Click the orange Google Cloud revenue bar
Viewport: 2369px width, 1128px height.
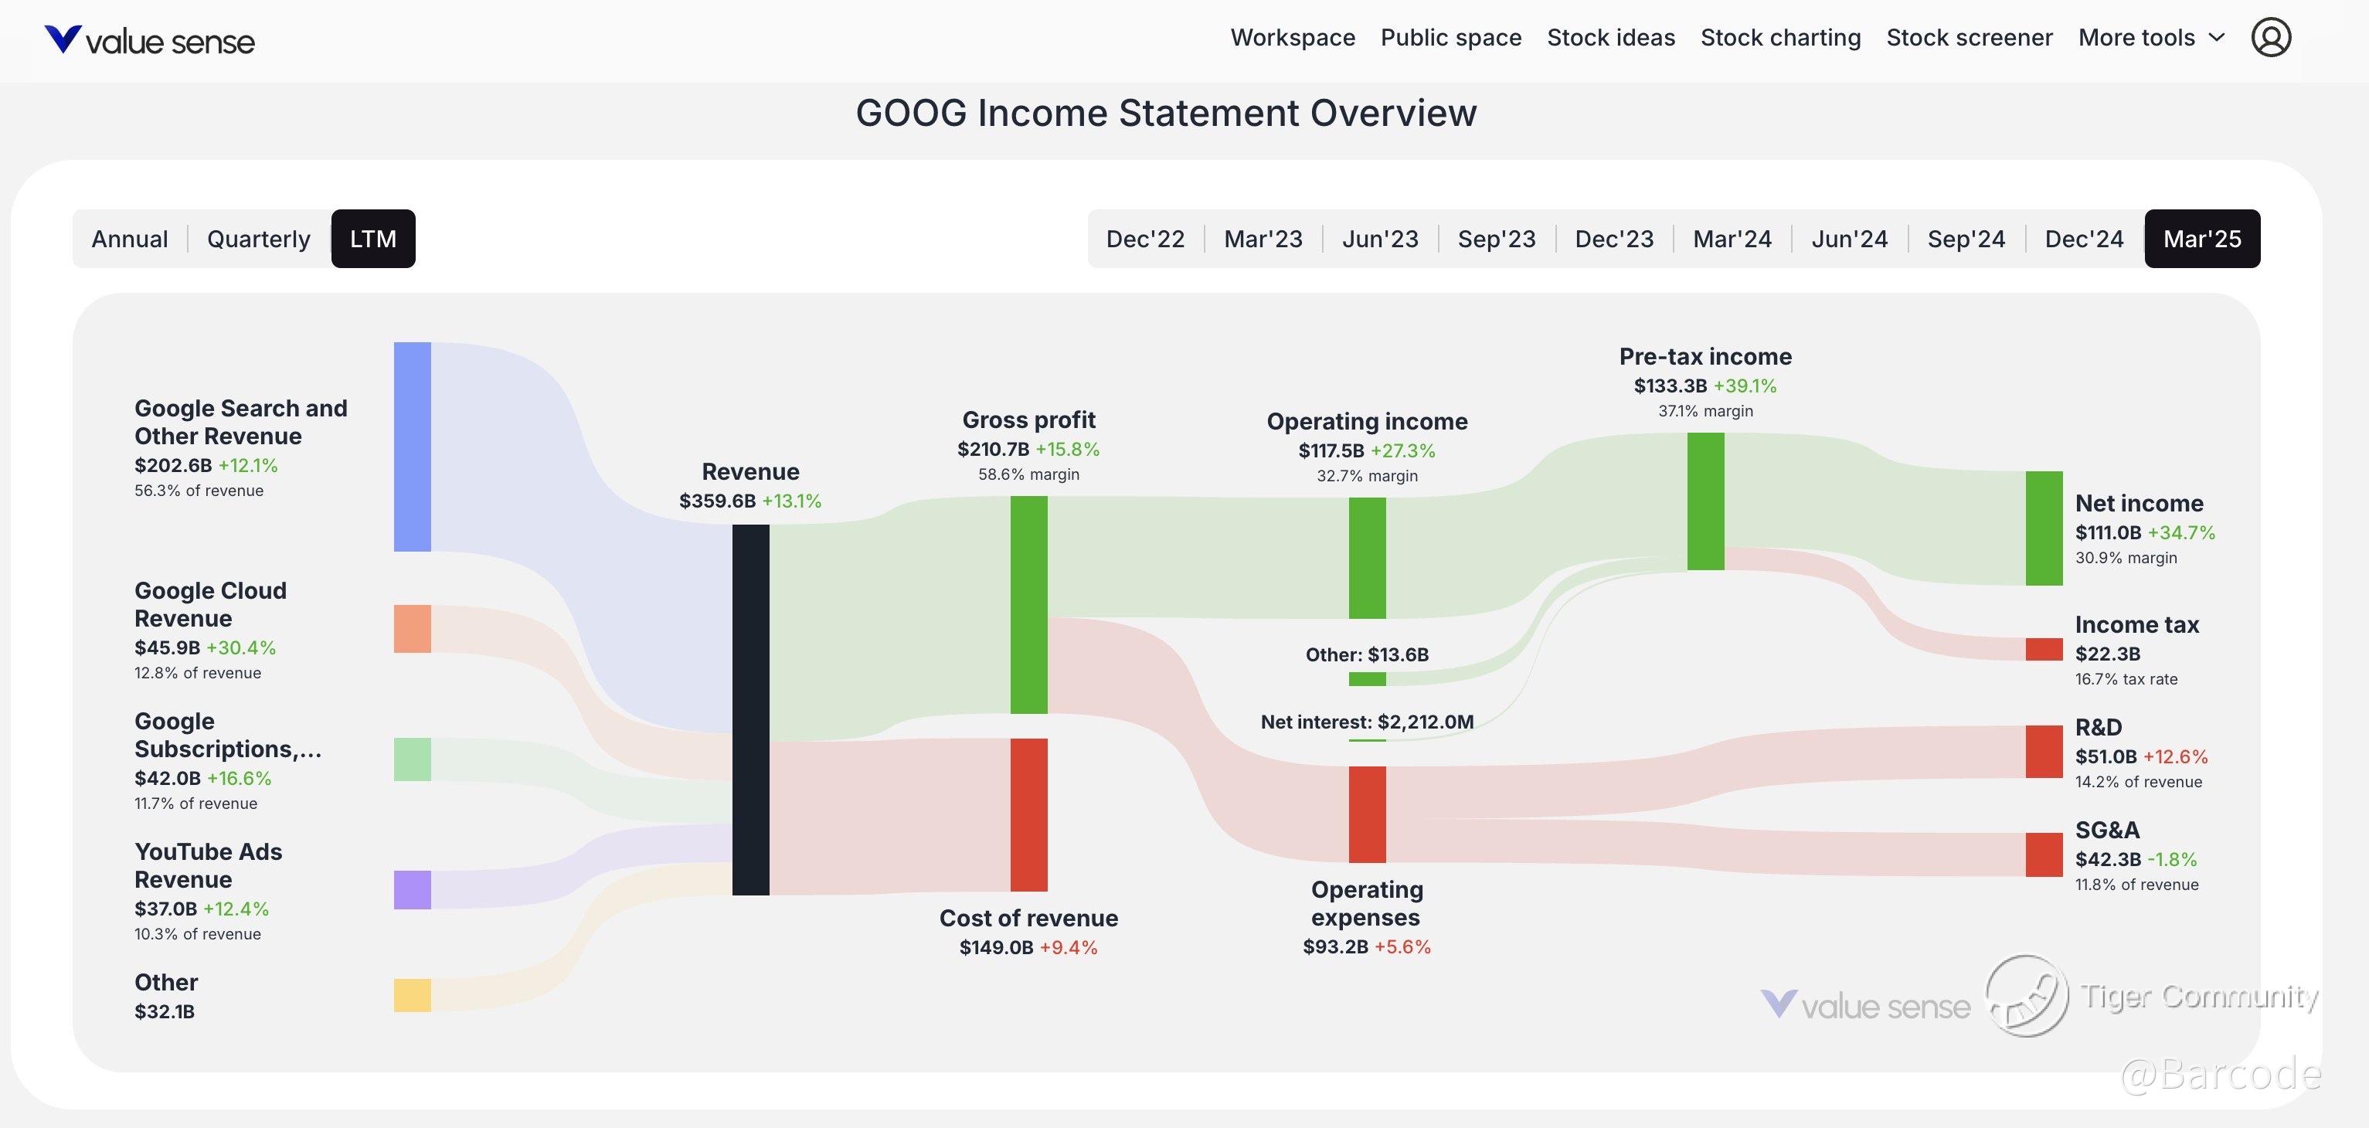[x=412, y=629]
